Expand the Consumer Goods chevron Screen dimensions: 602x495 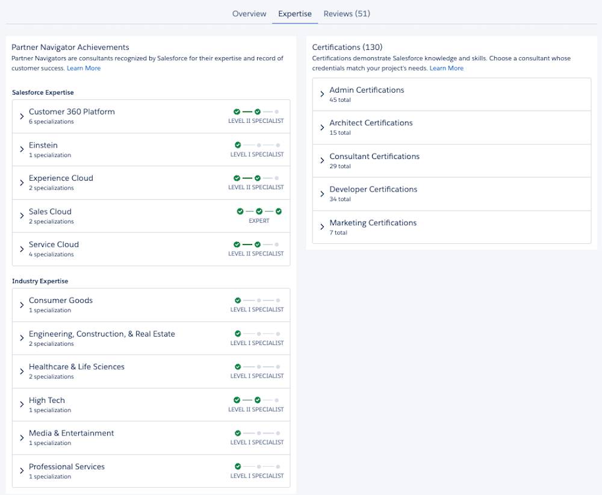(x=22, y=305)
